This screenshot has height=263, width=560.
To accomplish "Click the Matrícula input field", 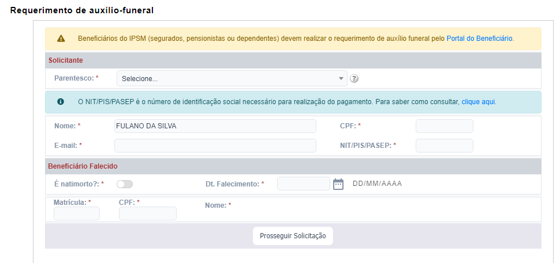I will pyautogui.click(x=77, y=214).
